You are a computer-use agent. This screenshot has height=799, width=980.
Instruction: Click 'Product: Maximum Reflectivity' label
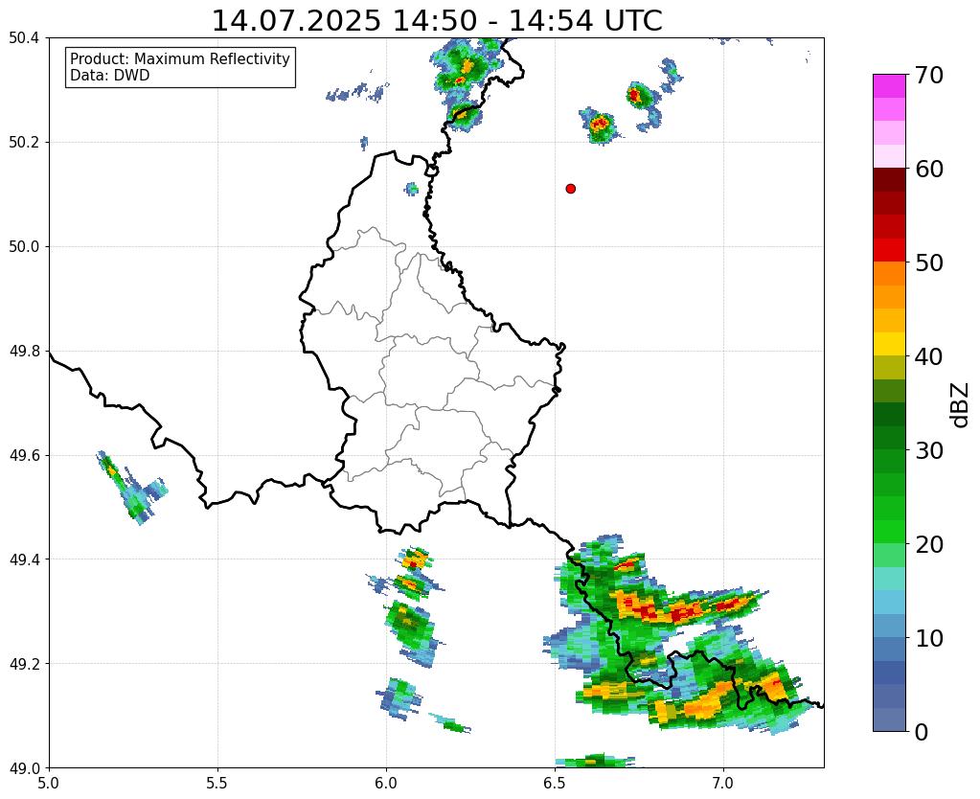click(180, 58)
